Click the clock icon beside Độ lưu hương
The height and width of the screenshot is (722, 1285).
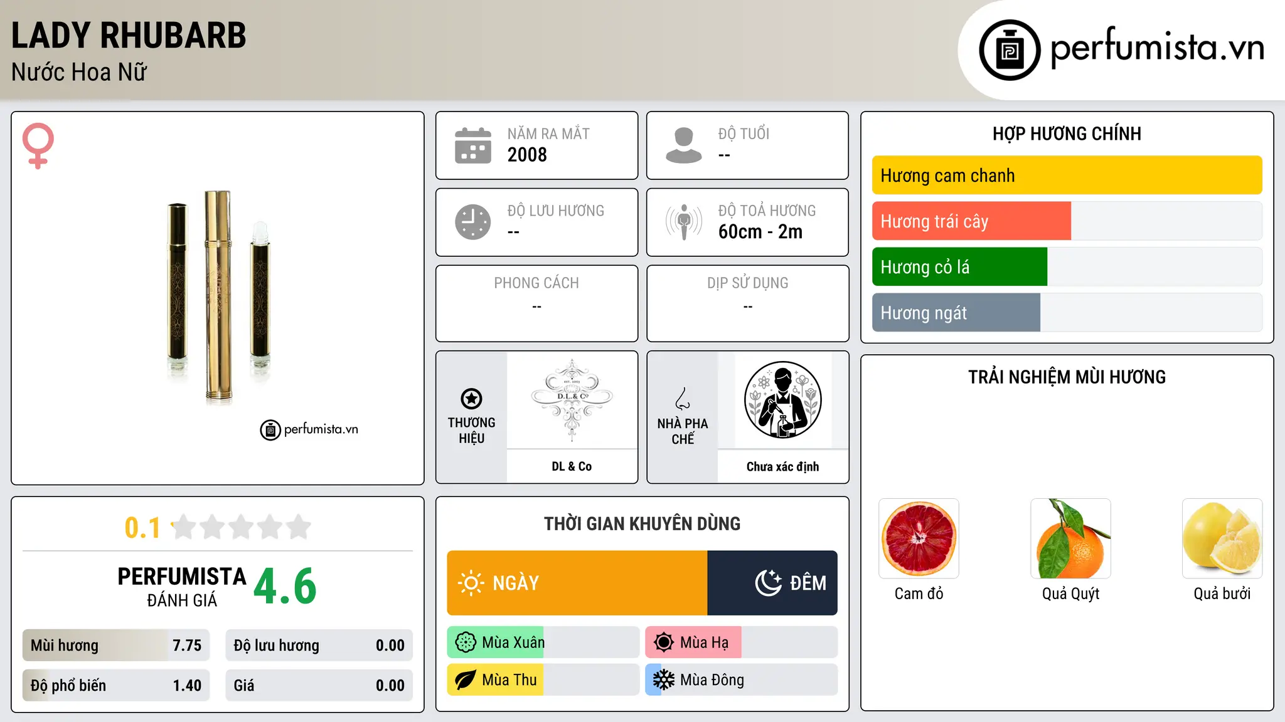(473, 222)
